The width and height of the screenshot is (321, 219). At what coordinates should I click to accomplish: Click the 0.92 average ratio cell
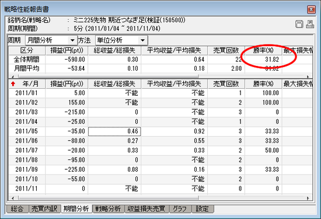[x=175, y=131]
